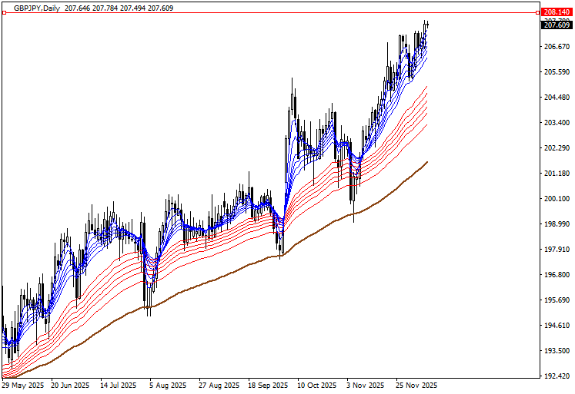Select the 3 Nov 2025 date label
The width and height of the screenshot is (575, 394).
pos(365,385)
